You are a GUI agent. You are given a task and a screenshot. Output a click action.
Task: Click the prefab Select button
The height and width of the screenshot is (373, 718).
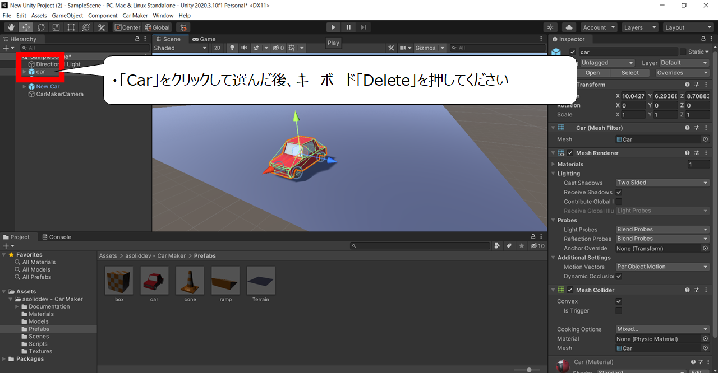coord(630,73)
